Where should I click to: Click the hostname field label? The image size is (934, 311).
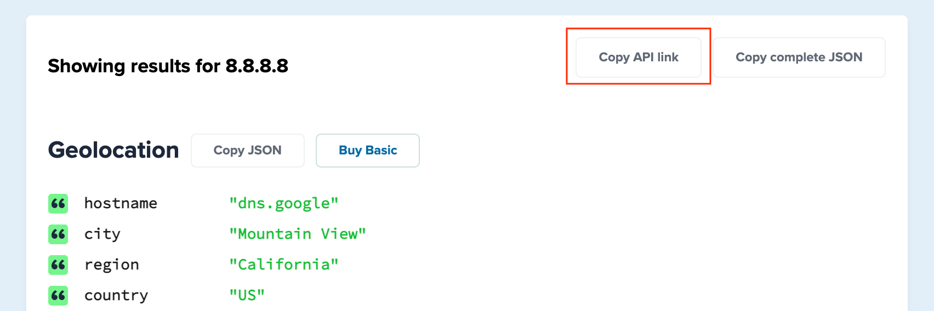[x=121, y=204]
